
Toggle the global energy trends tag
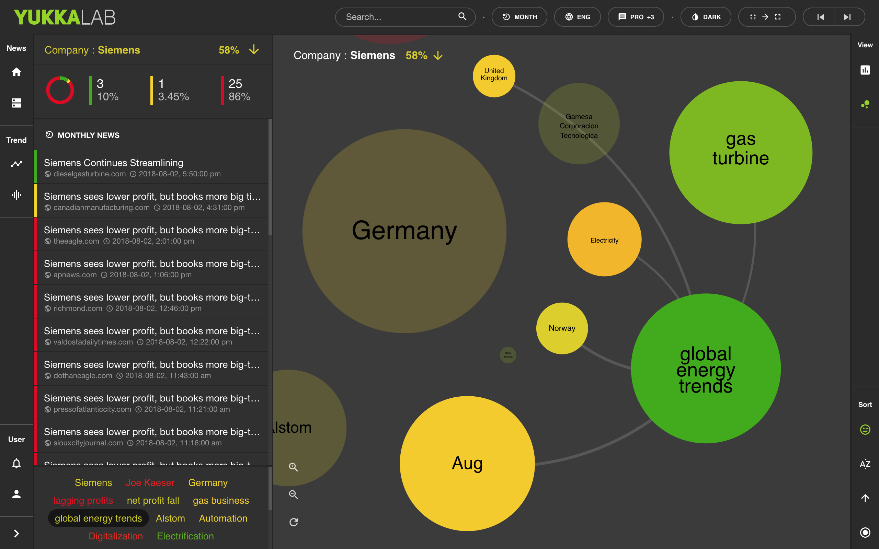click(x=99, y=518)
